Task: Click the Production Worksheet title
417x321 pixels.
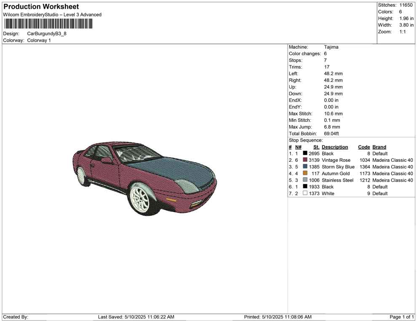Action: [41, 7]
